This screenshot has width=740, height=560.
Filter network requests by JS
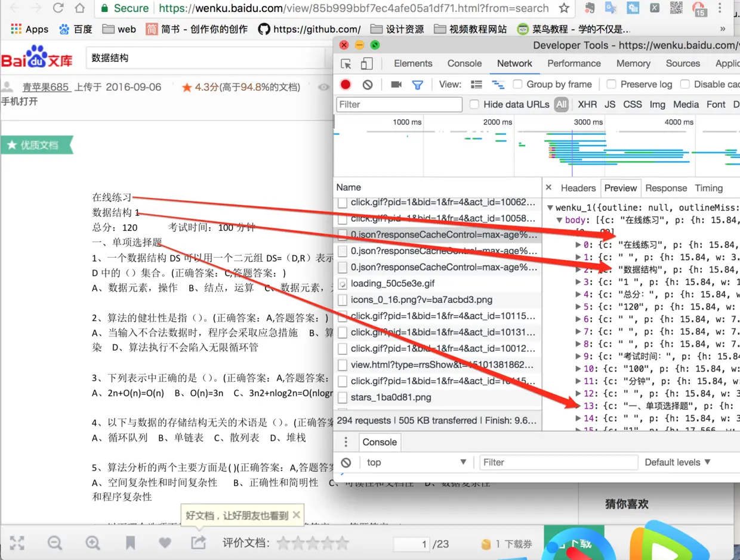tap(610, 104)
